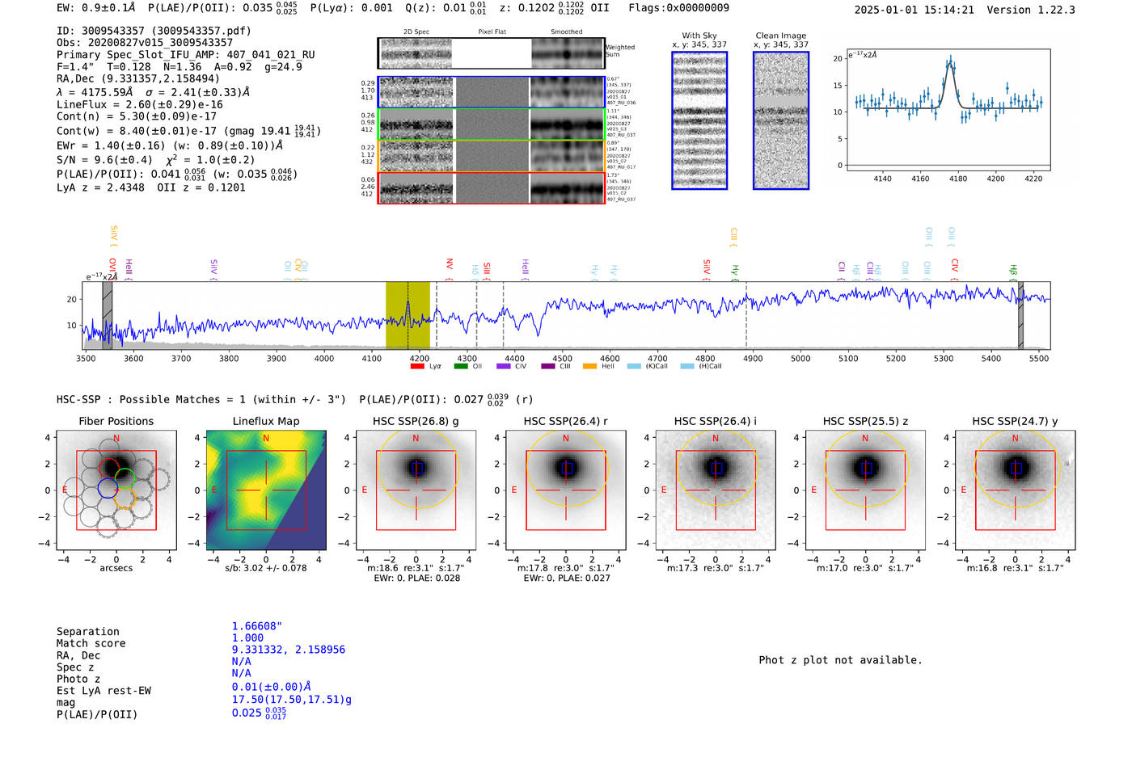1132x770 pixels.
Task: Click the Primary Spec_Slot_IFU_AMP 407_041_021_RU line
Action: [186, 55]
